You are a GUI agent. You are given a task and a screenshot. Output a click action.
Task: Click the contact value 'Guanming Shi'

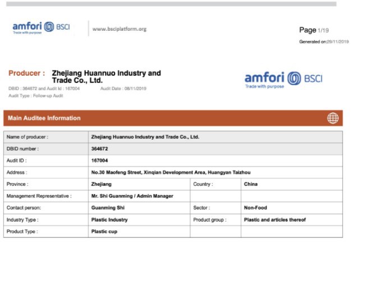tap(108, 208)
